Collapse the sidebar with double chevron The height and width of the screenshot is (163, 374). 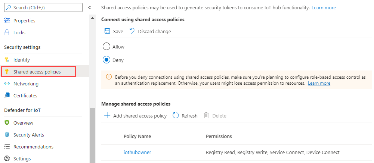coord(90,7)
